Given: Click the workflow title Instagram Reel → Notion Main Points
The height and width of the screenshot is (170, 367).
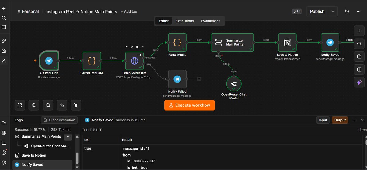Looking at the screenshot, I should click(81, 12).
